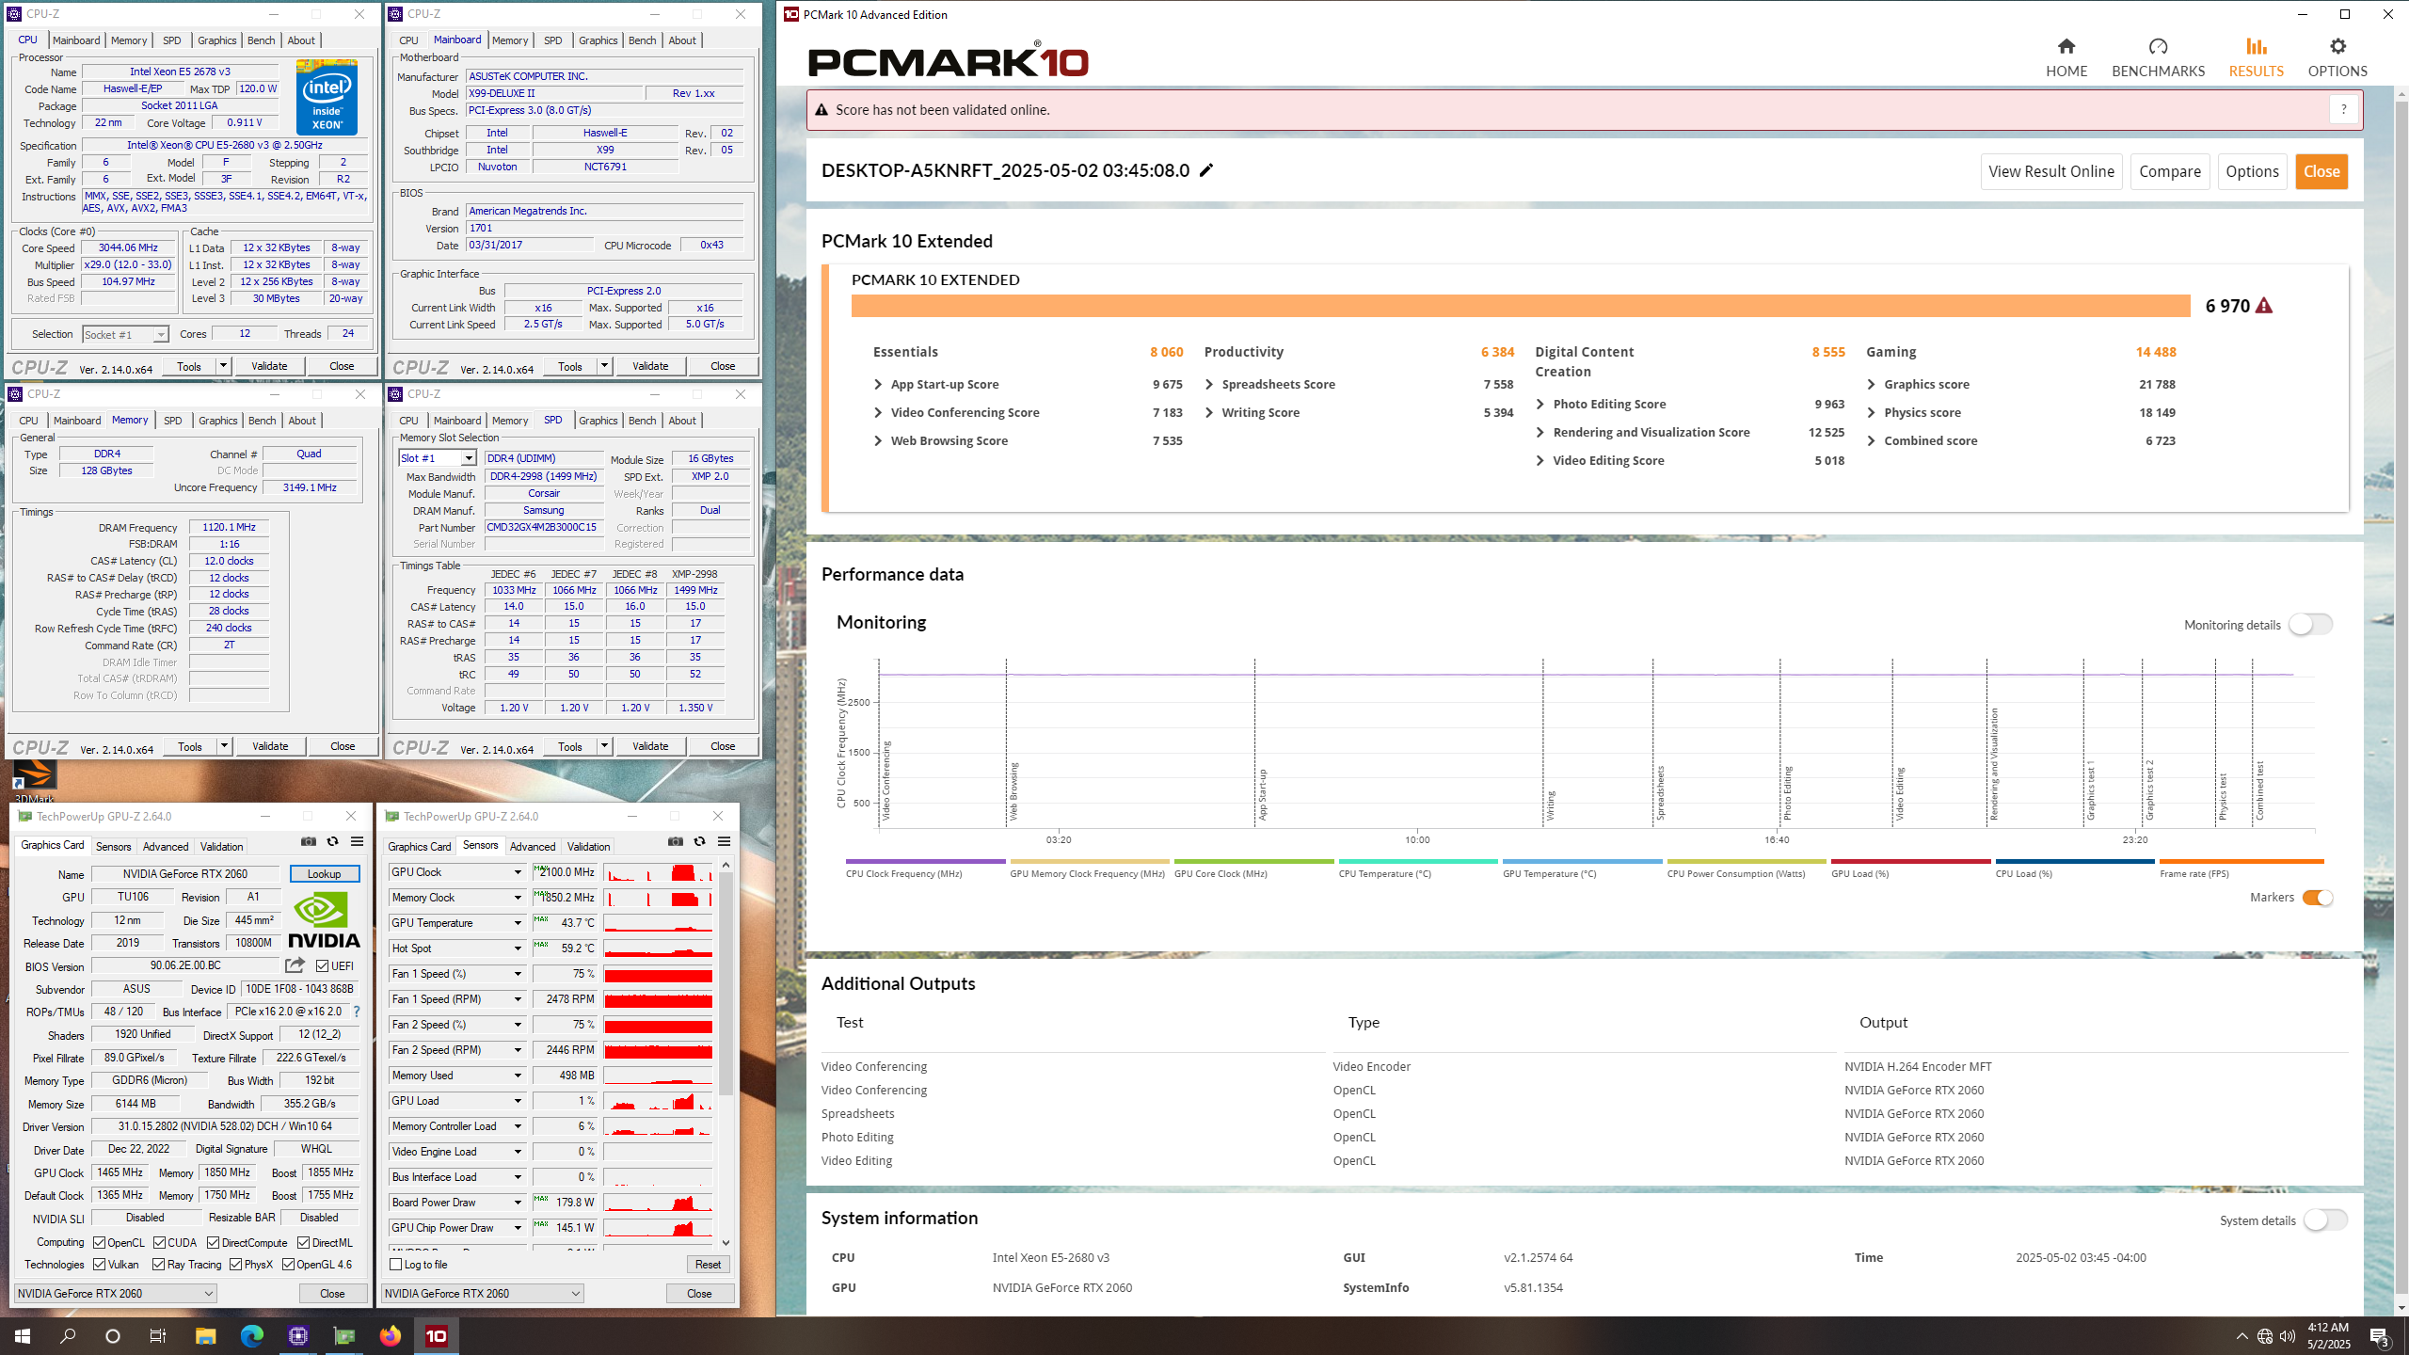Toggle the Markers switch off
This screenshot has height=1355, width=2409.
coord(2318,898)
